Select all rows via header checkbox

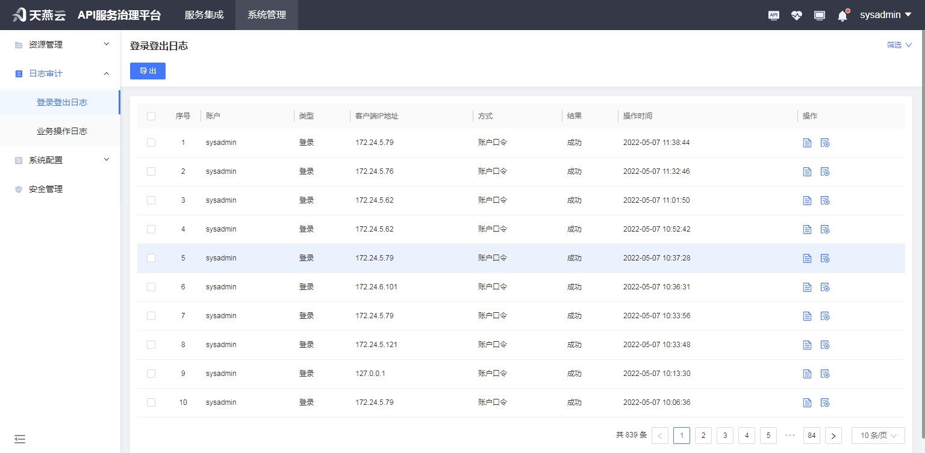[x=151, y=116]
